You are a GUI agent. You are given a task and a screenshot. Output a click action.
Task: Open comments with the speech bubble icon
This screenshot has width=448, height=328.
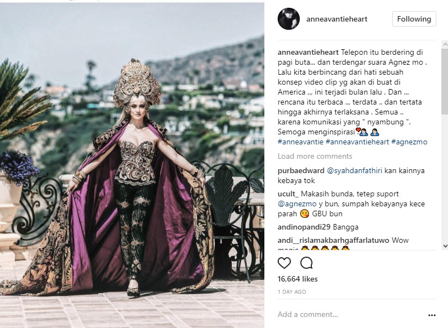click(x=306, y=263)
